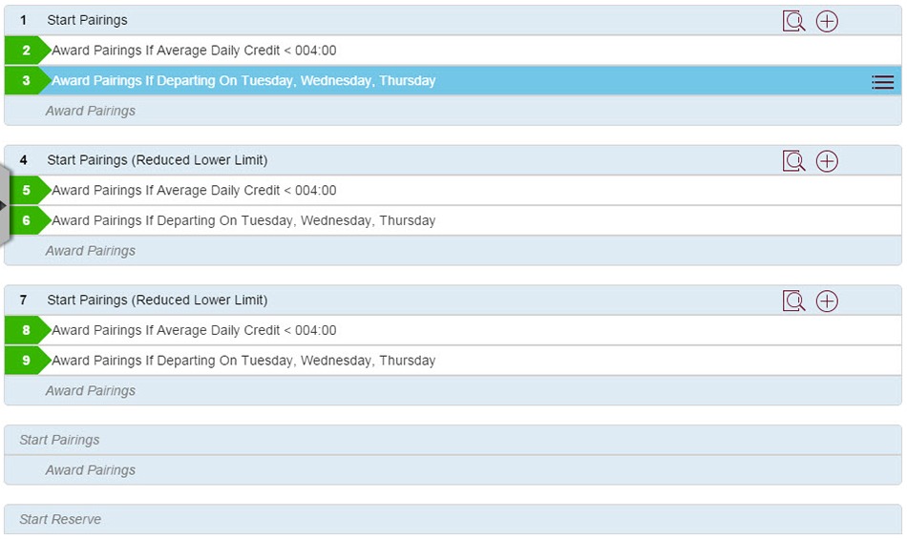This screenshot has height=539, width=907.
Task: Select row 7 Start Pairings (Reduced Lower Limit)
Action: click(453, 300)
